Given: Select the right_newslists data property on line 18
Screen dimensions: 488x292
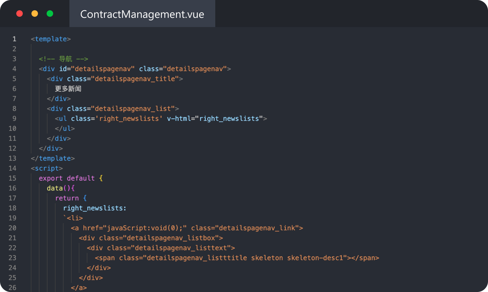Looking at the screenshot, I should pos(93,208).
